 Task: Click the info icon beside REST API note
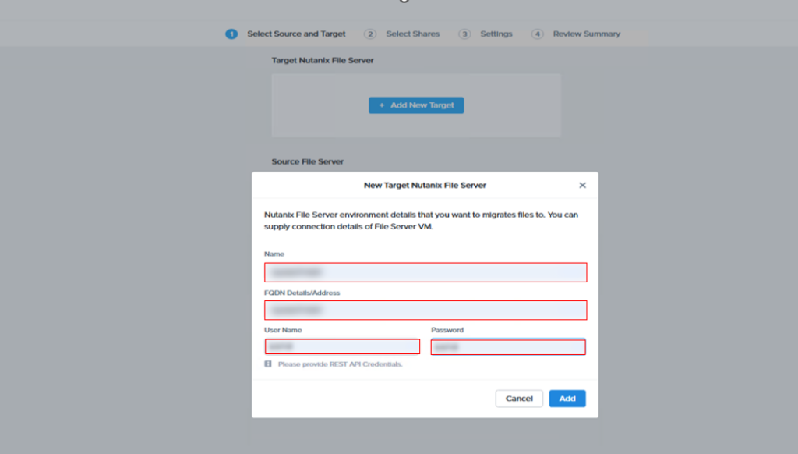click(x=268, y=364)
